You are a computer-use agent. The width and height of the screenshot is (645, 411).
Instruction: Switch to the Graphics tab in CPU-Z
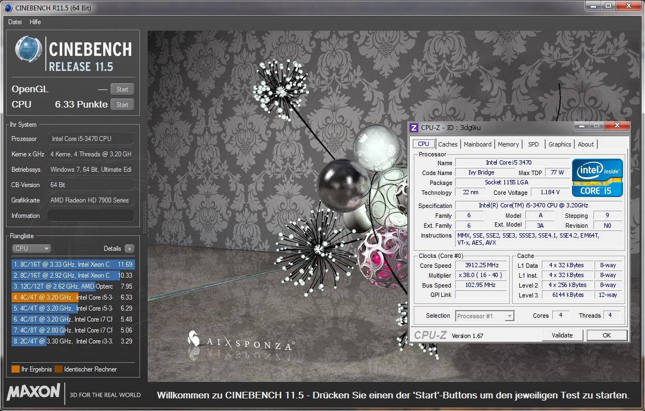pos(559,144)
